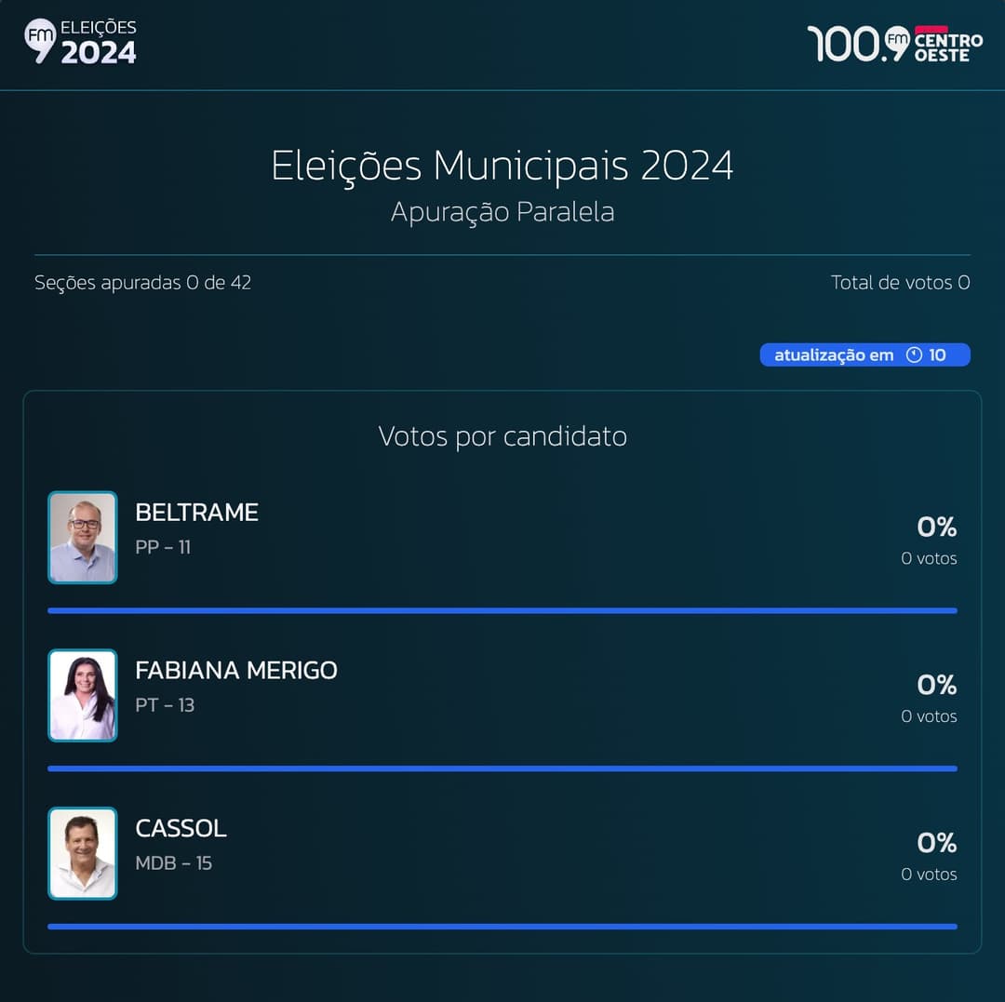Viewport: 1005px width, 1002px height.
Task: Click the 0 votos label under Fabiana Merigo
Action: coord(928,716)
